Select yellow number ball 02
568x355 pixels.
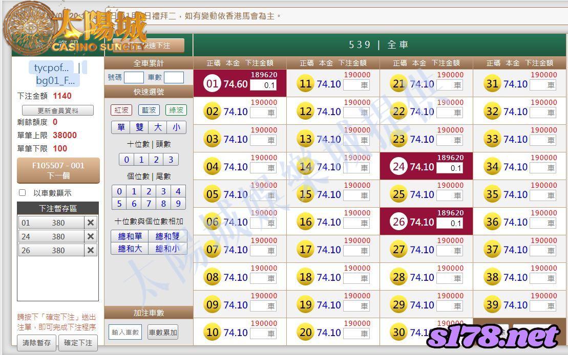212,112
